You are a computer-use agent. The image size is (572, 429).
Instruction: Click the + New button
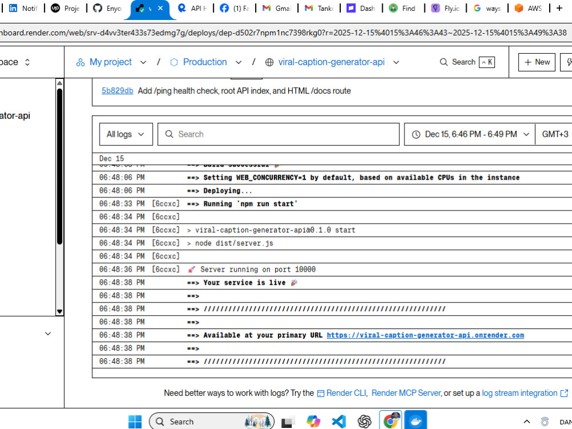coord(537,62)
